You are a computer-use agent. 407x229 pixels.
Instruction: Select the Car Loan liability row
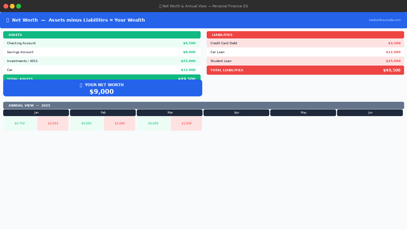tap(305, 52)
